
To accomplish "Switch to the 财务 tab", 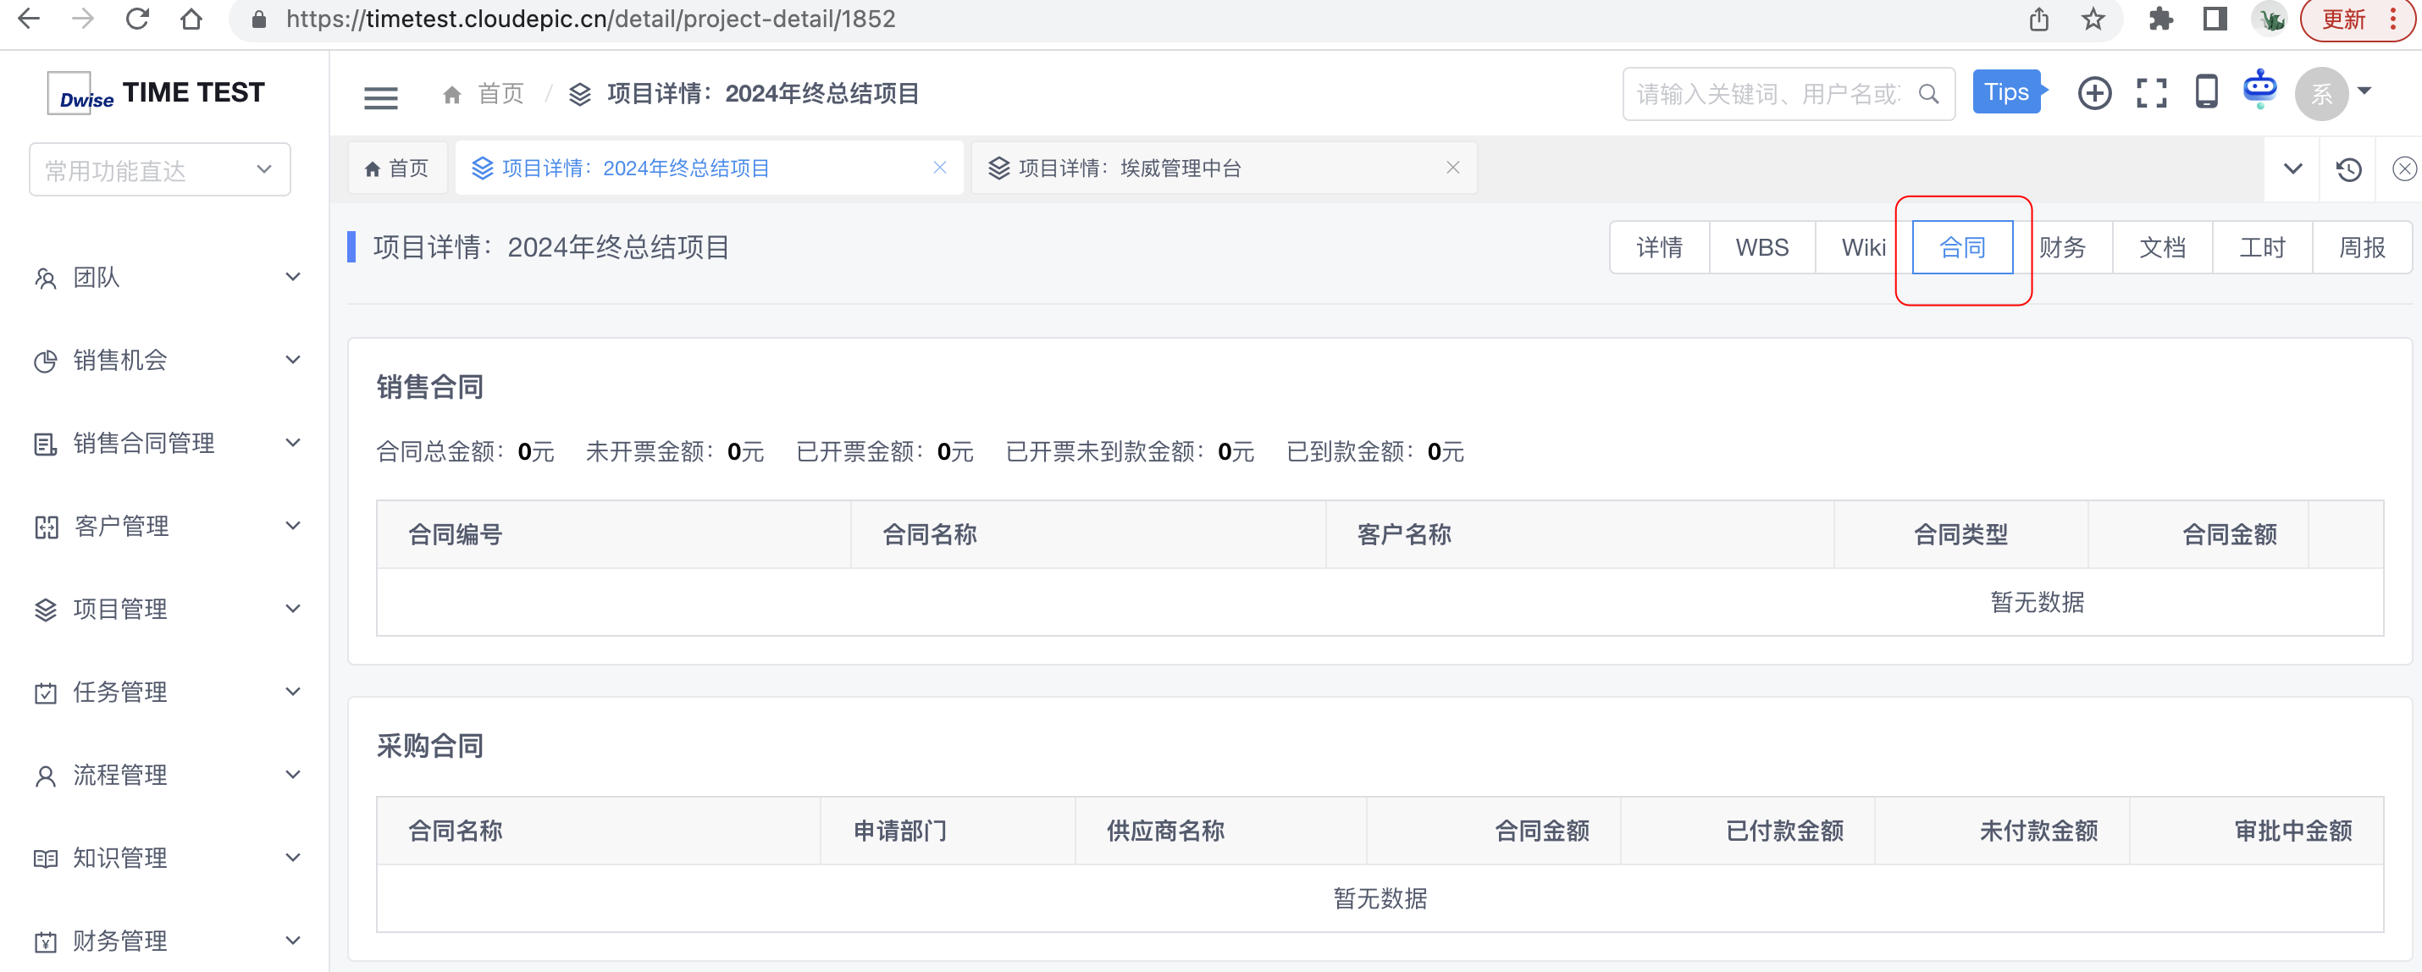I will (x=2063, y=247).
